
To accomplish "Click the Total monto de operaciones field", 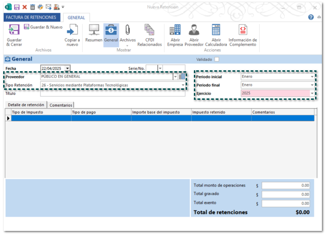I will coord(286,186).
